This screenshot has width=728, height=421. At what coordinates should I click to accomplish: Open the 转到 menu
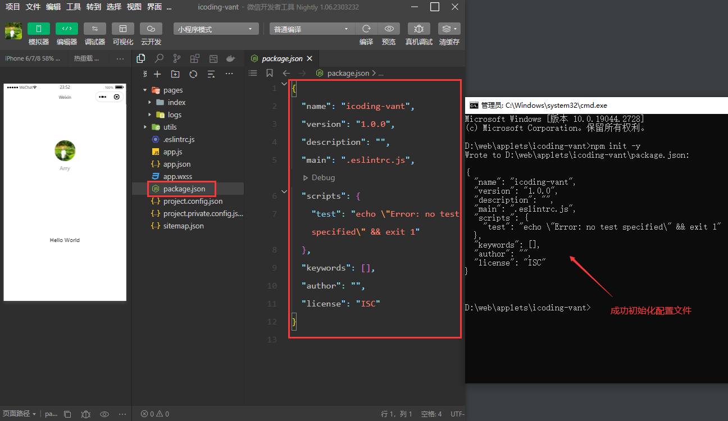pos(94,7)
